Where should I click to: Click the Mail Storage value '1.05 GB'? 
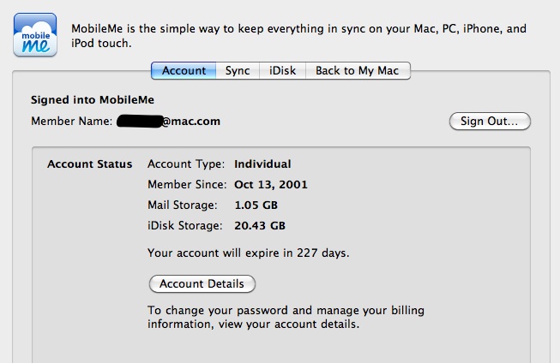(x=256, y=205)
